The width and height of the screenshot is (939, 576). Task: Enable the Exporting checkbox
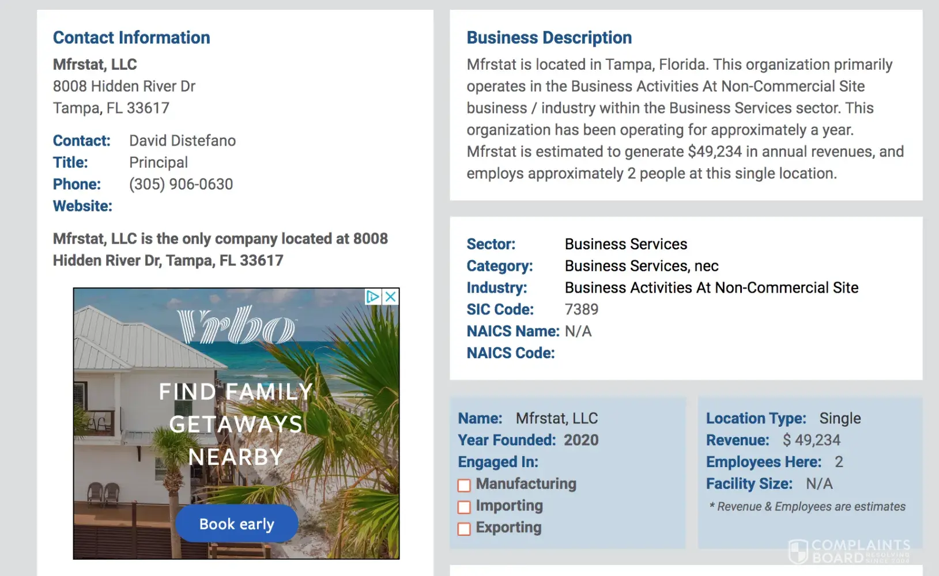464,529
